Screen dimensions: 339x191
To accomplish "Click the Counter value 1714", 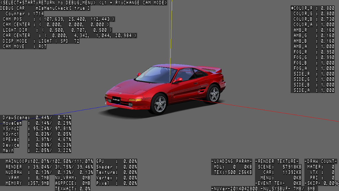I will (x=39, y=14).
